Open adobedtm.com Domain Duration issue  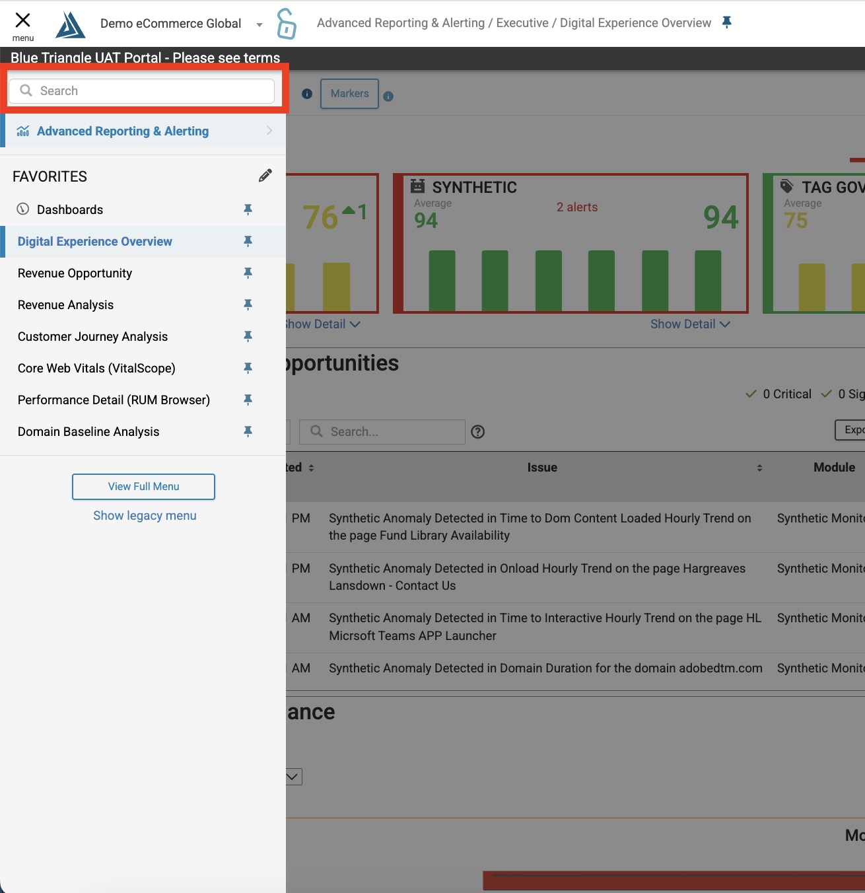545,668
